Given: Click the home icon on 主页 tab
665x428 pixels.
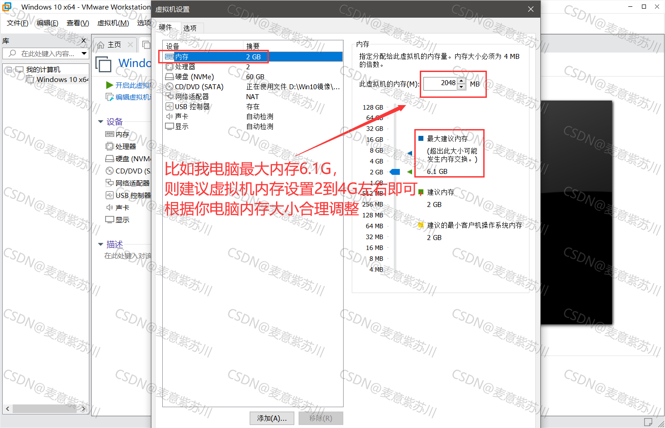Looking at the screenshot, I should [x=101, y=45].
